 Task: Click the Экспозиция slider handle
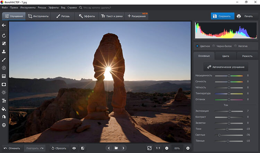point(229,111)
